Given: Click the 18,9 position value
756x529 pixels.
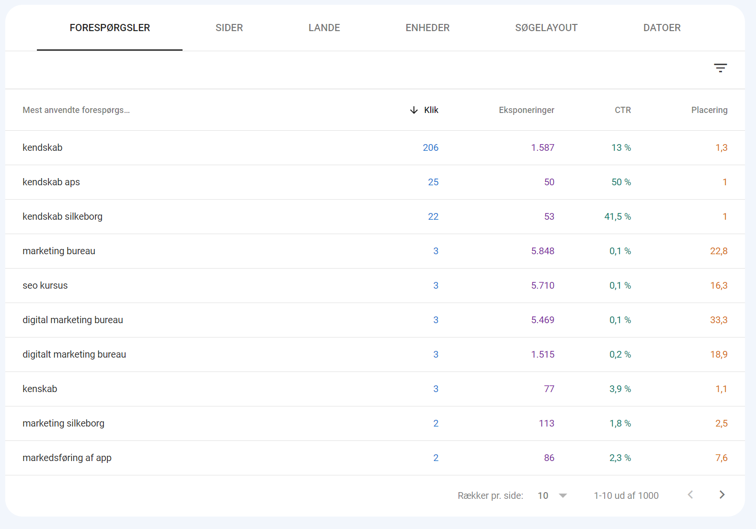Looking at the screenshot, I should [x=719, y=355].
